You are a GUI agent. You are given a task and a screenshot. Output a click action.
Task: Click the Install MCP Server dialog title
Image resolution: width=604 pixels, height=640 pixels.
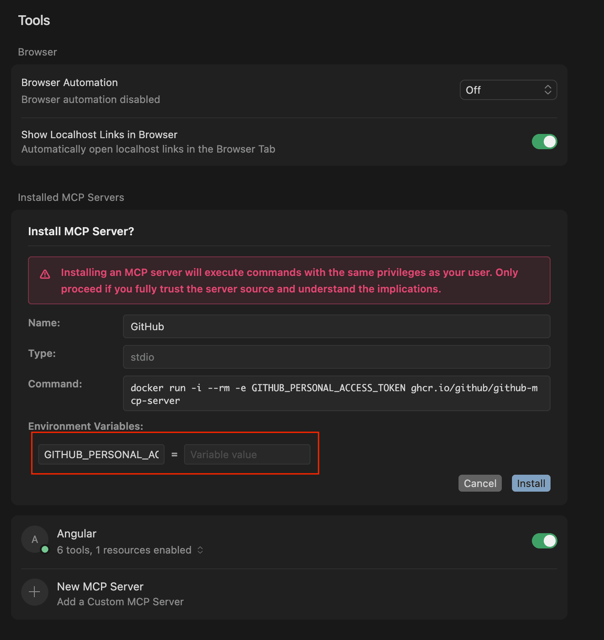(81, 231)
